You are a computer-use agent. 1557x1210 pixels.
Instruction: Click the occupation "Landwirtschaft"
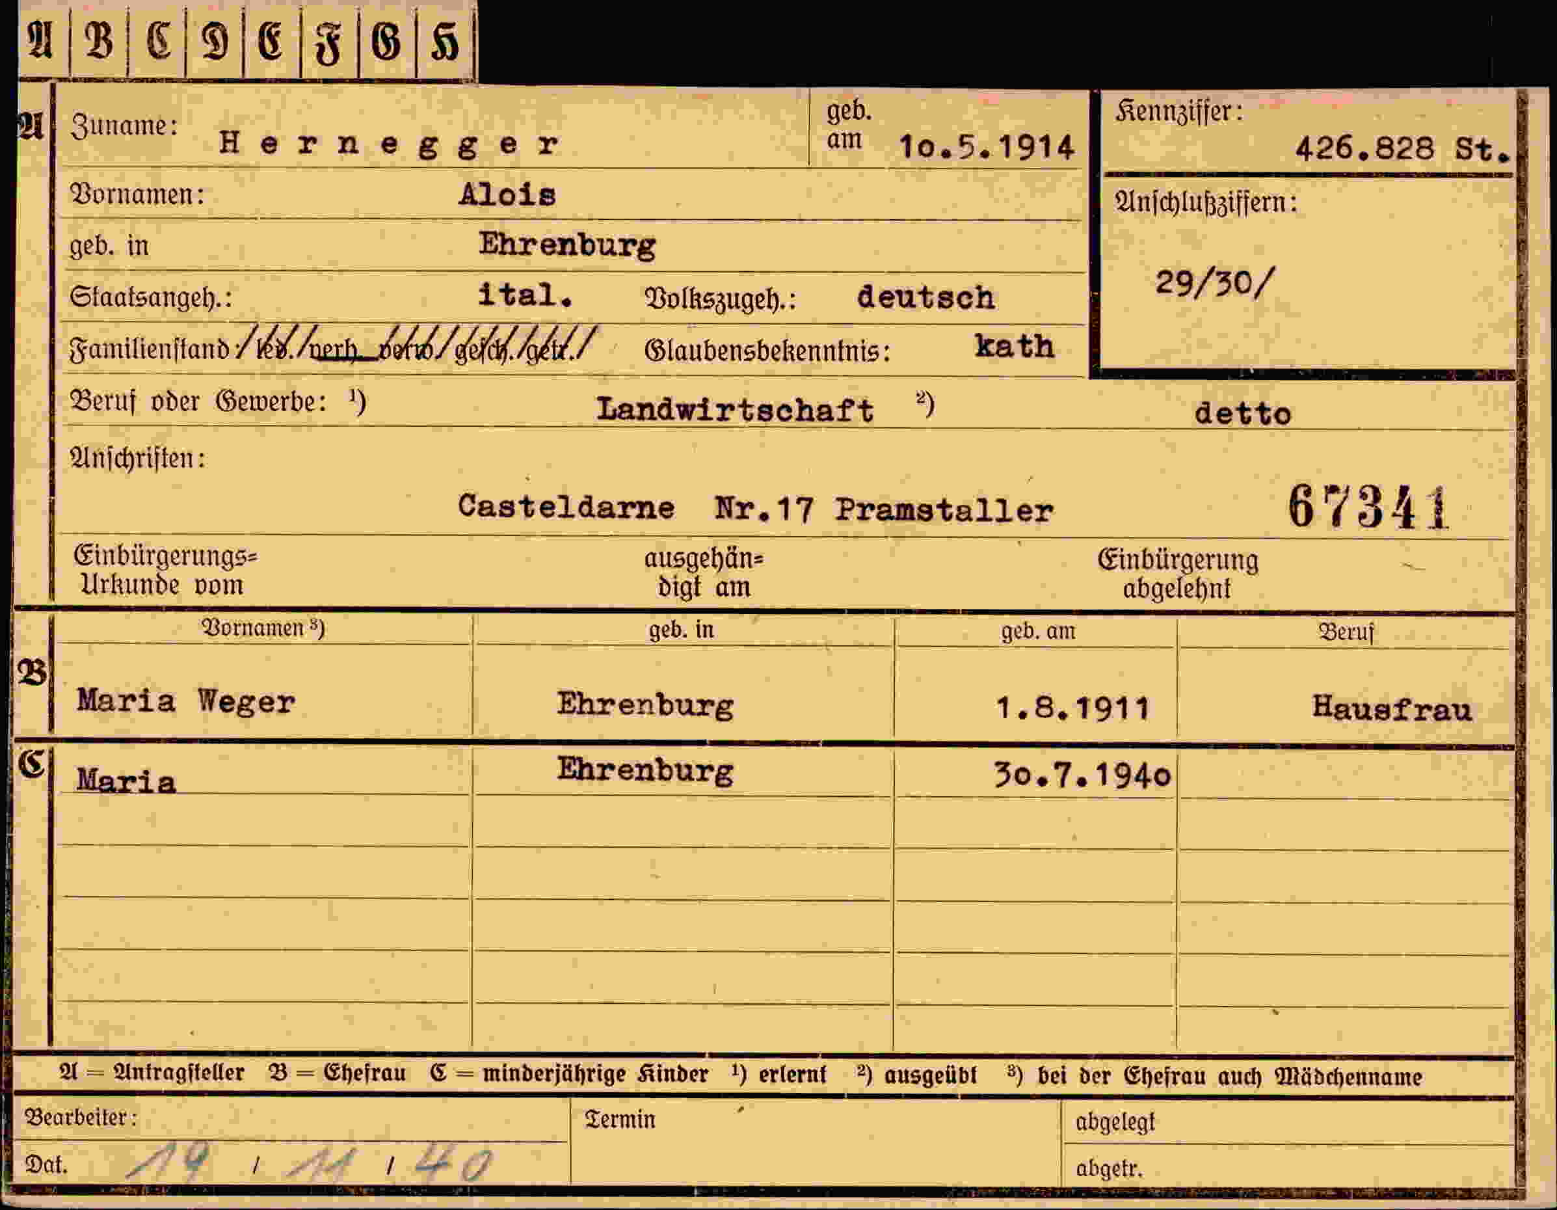click(x=735, y=409)
